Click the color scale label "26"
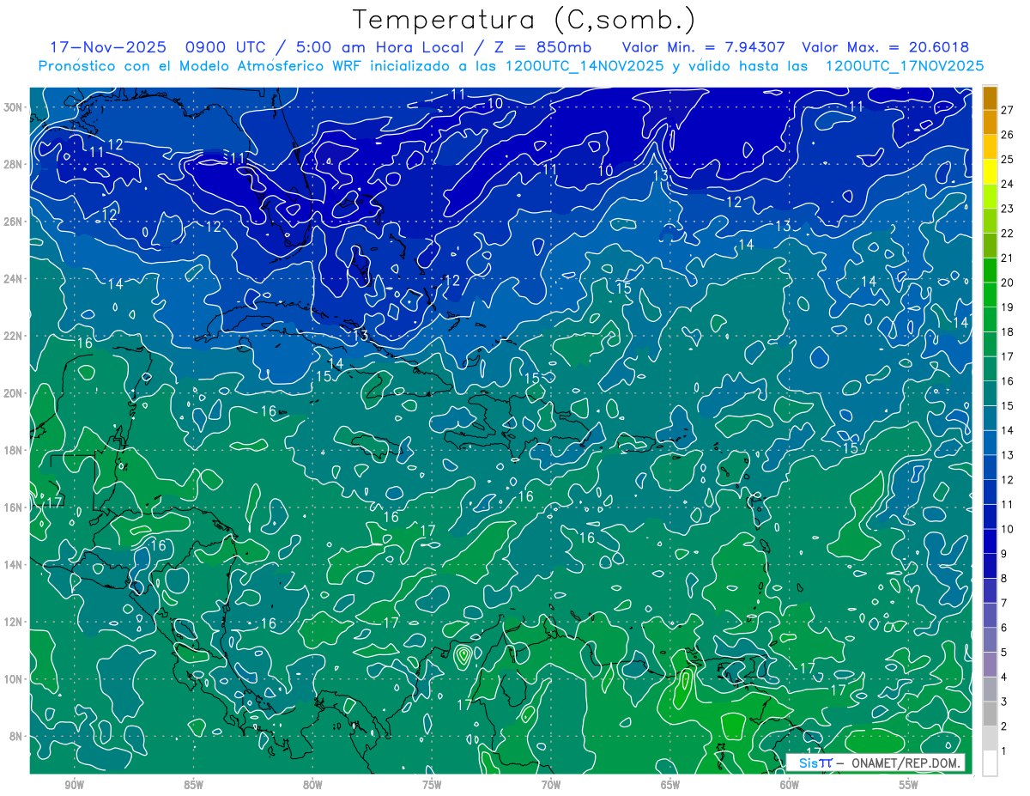 pos(1008,134)
